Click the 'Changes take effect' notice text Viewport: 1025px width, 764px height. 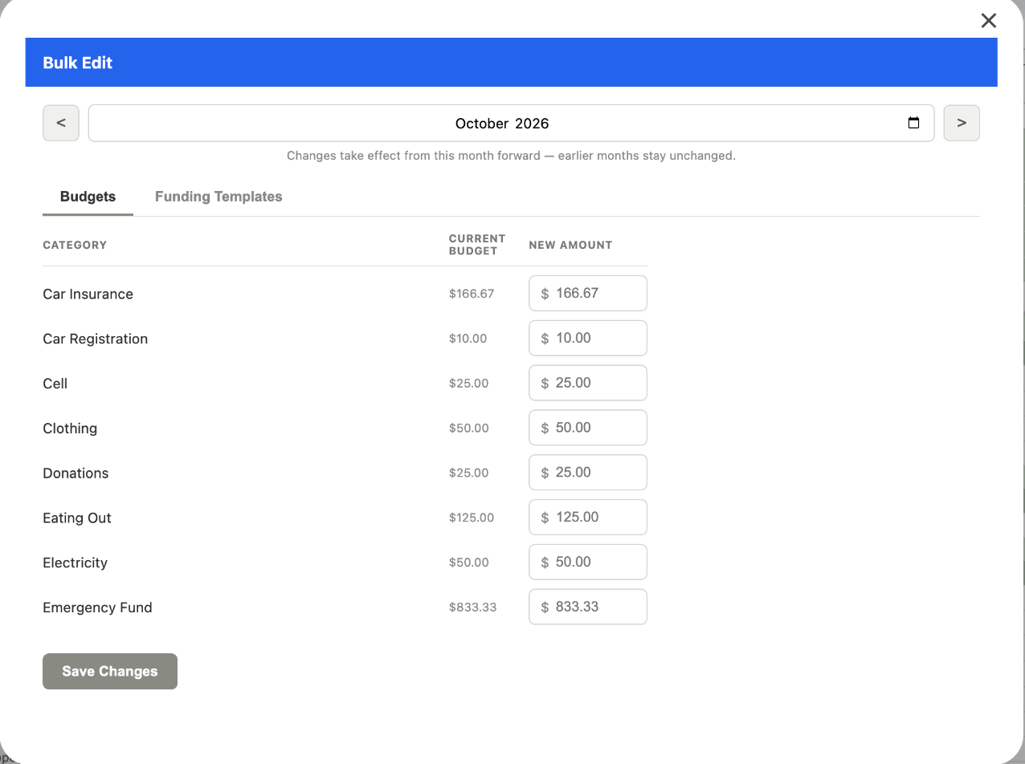[511, 156]
